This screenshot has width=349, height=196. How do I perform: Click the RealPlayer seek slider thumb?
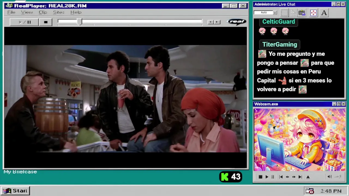coord(79,22)
